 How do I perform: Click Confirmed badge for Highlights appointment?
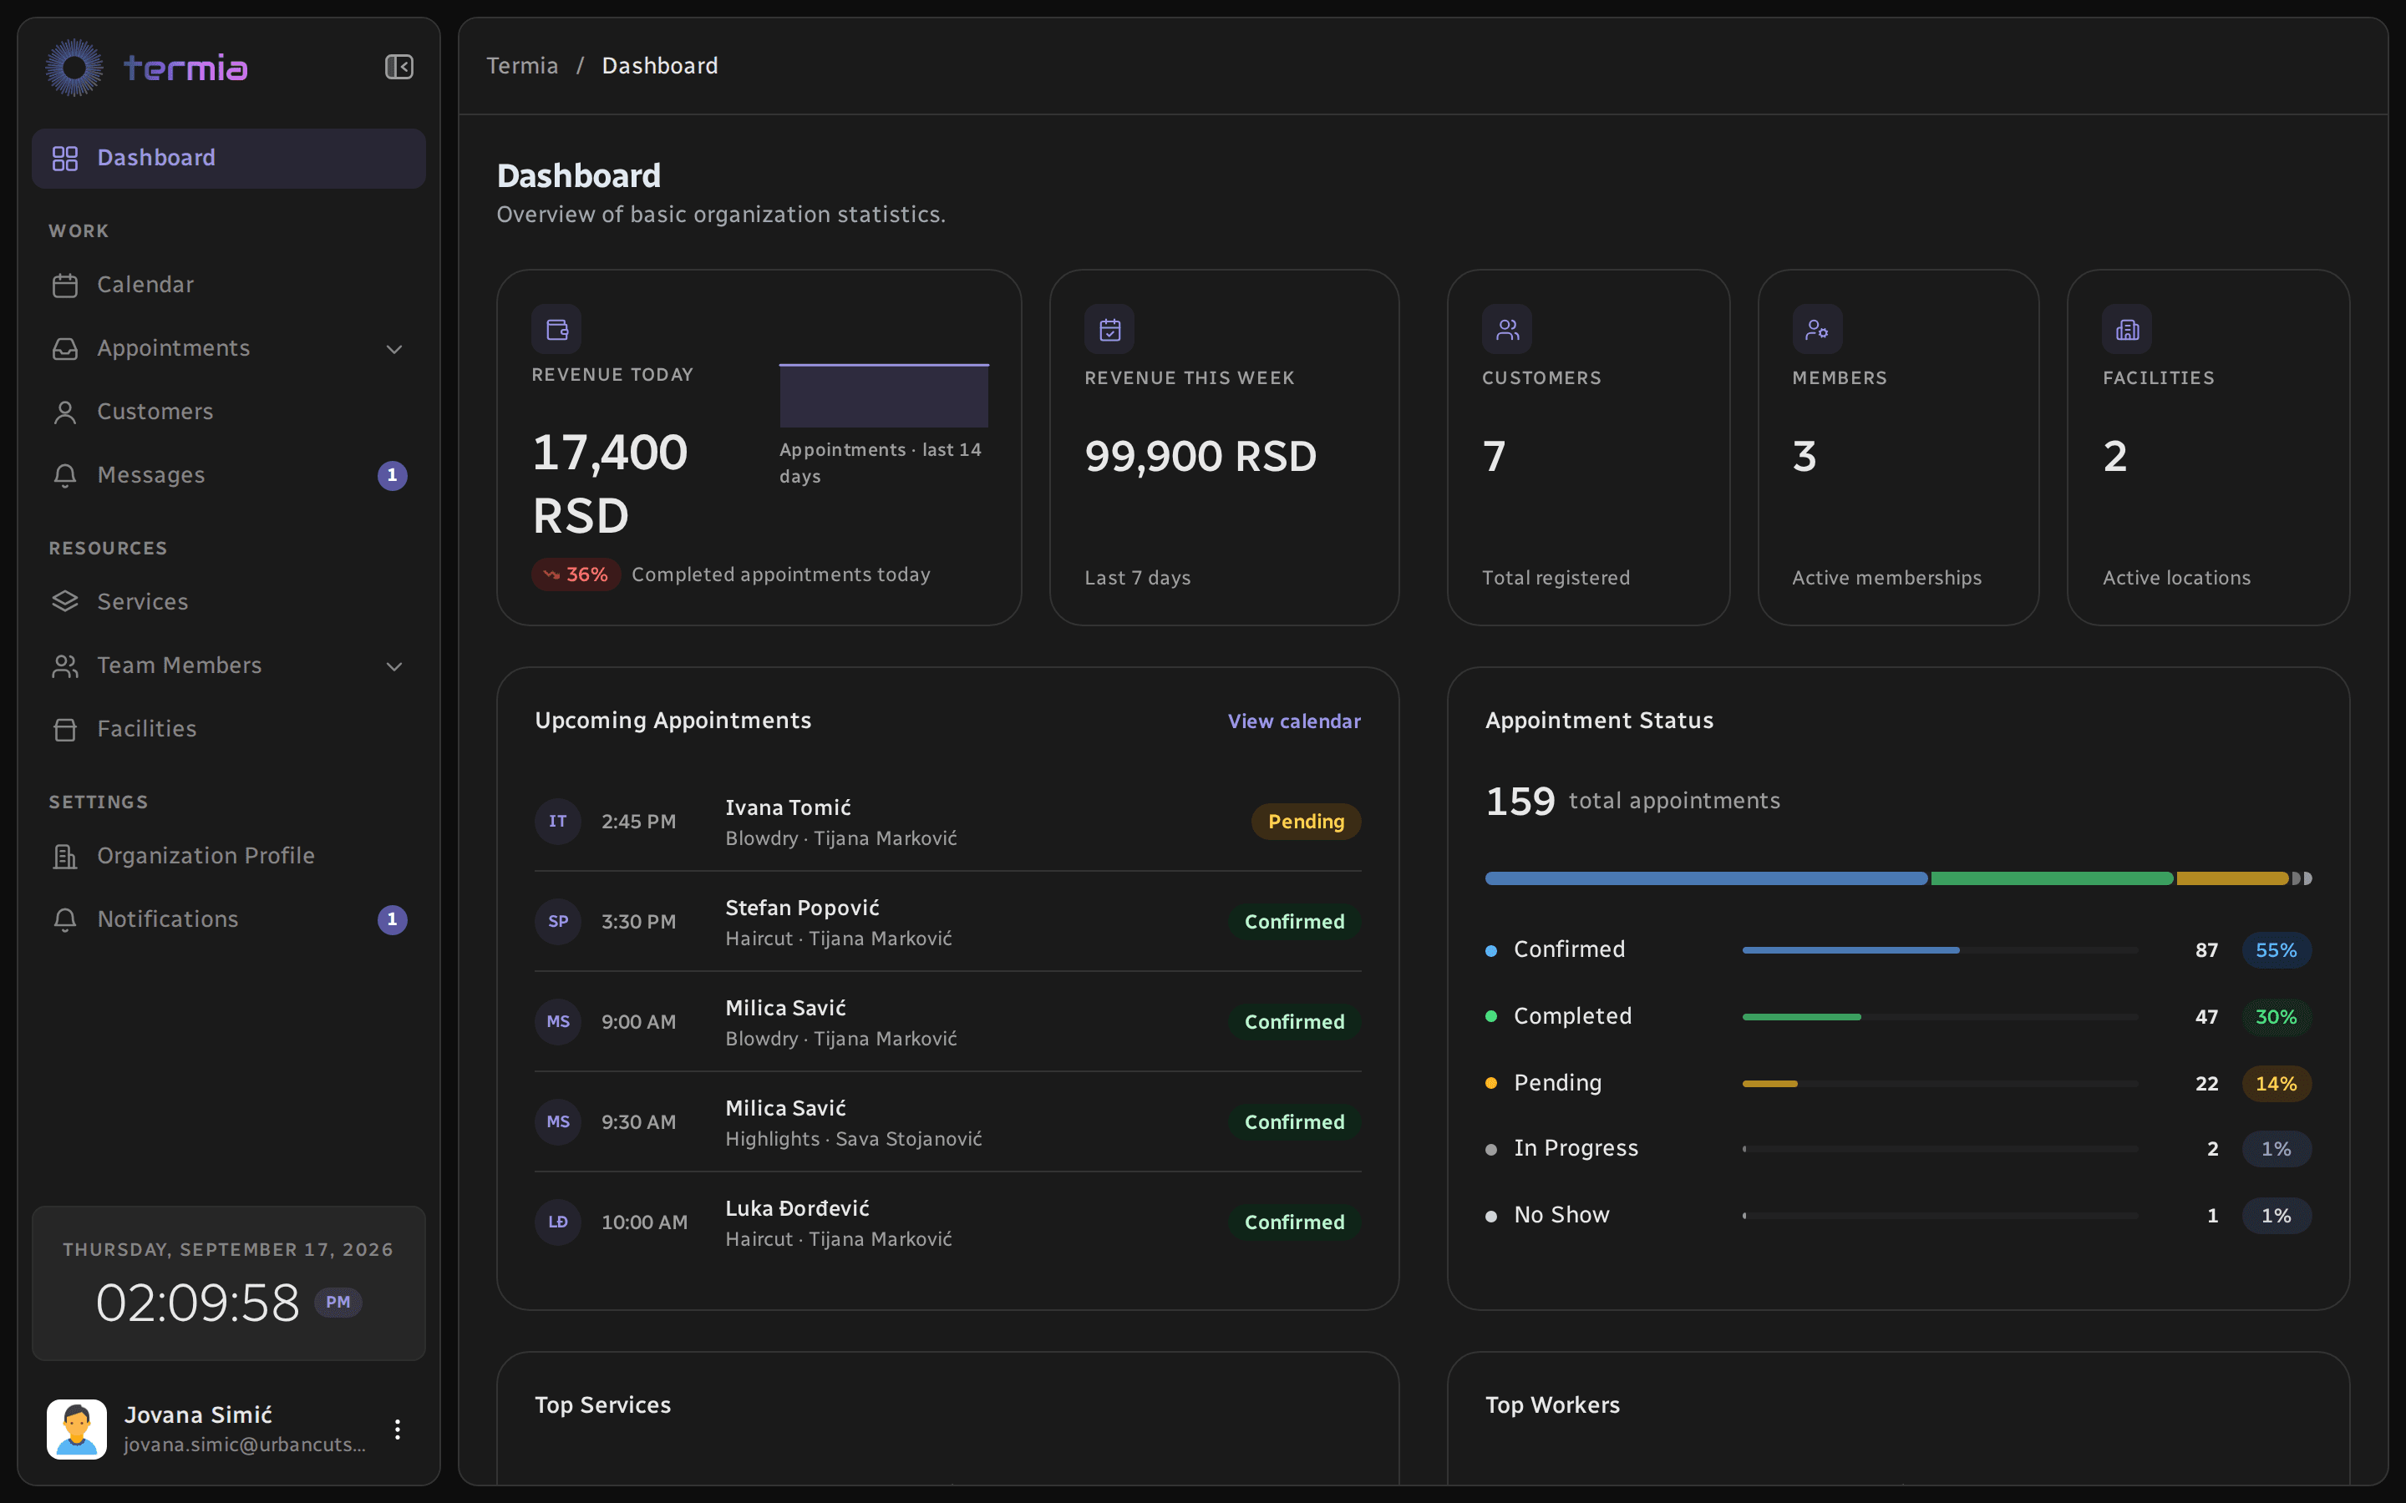pyautogui.click(x=1294, y=1121)
